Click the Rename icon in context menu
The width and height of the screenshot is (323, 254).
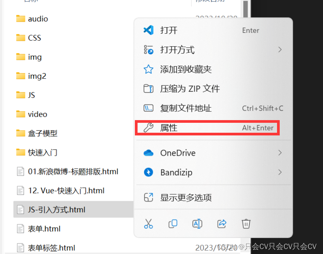point(197,224)
